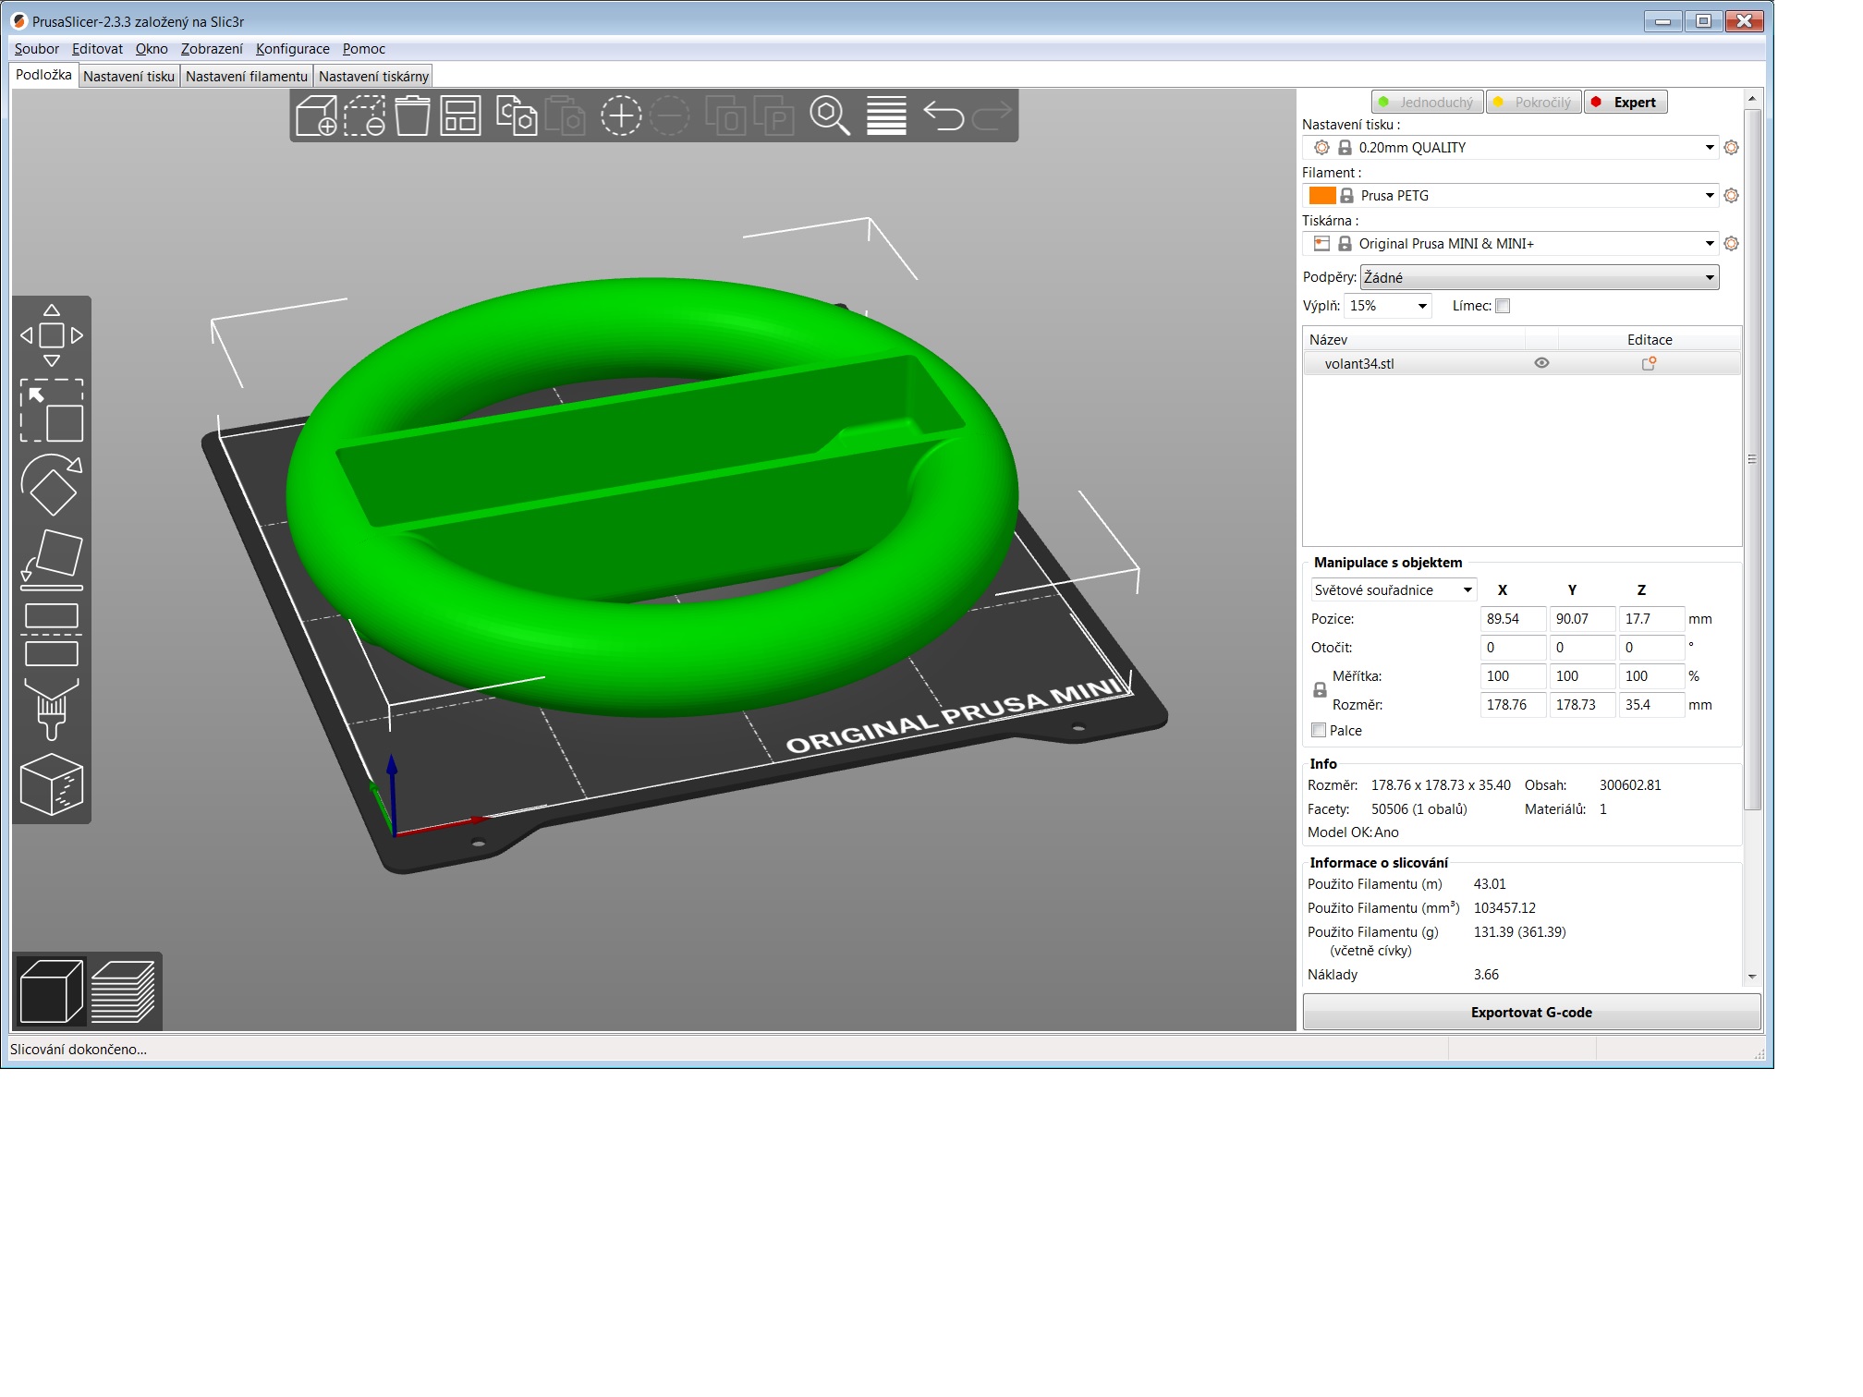Select the Paint-on supports tool
The image size is (1863, 1397).
coord(52,710)
